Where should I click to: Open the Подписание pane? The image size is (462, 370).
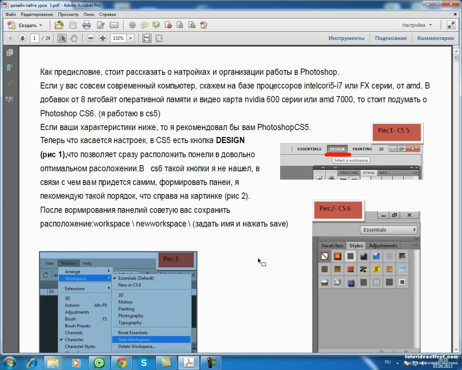391,38
